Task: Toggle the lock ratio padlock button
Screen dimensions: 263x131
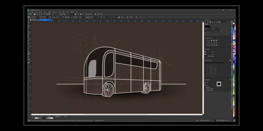Action: (x=54, y=17)
